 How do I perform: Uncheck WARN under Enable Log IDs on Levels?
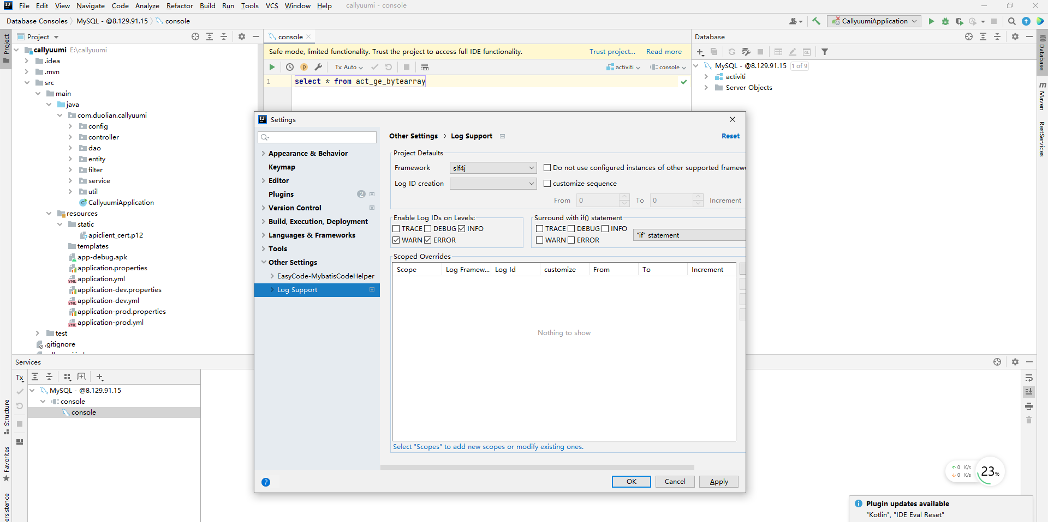396,240
